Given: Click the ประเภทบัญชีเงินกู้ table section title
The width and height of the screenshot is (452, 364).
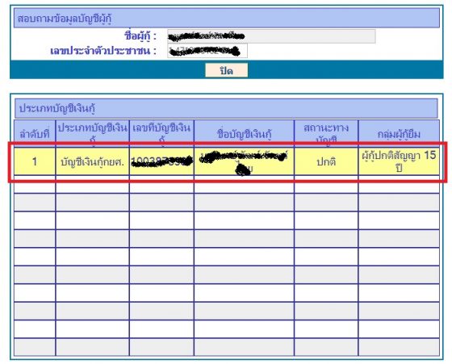Looking at the screenshot, I should pyautogui.click(x=57, y=108).
